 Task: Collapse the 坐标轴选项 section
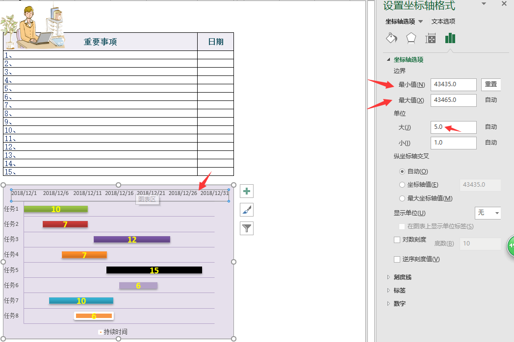coord(389,60)
